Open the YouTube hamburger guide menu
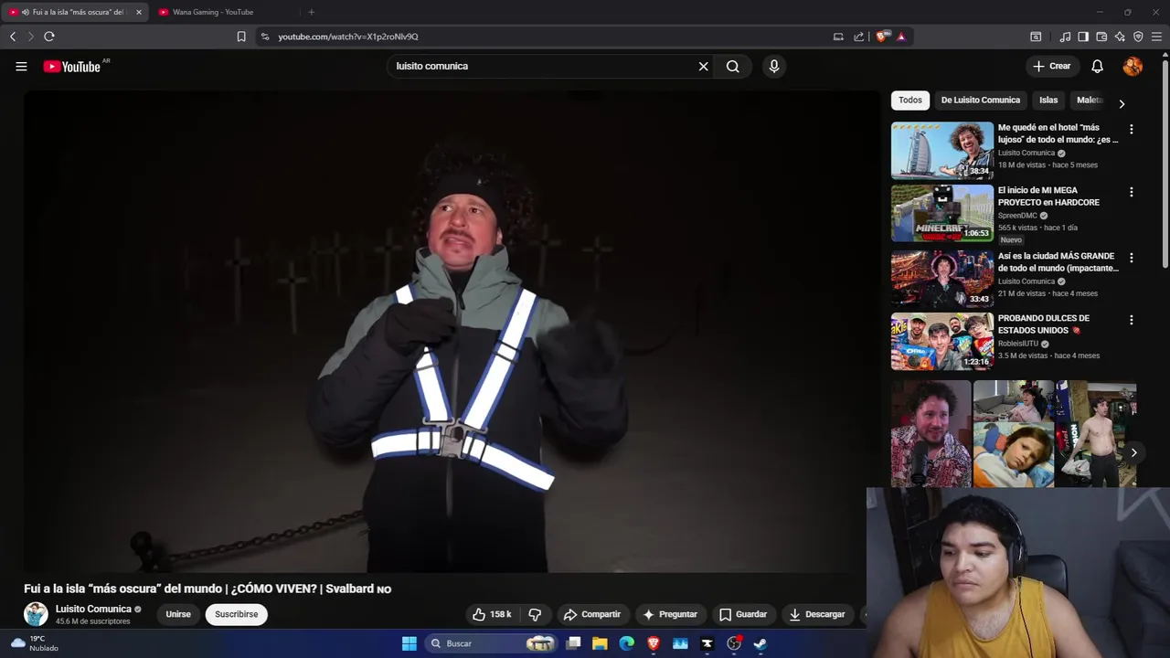Image resolution: width=1170 pixels, height=658 pixels. click(x=21, y=66)
